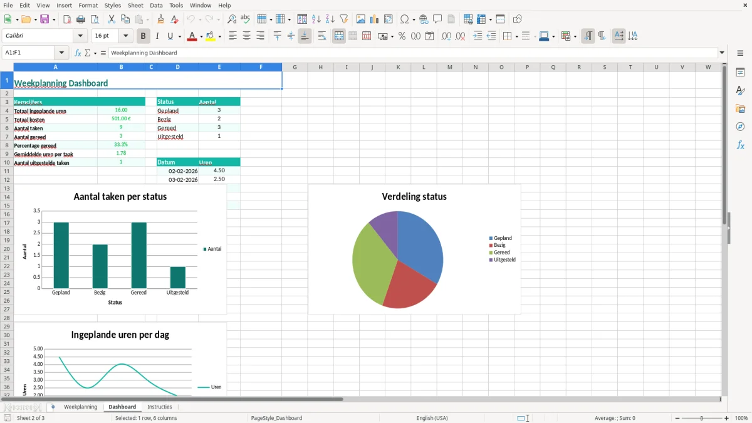The image size is (752, 423).
Task: Align text to the left
Action: [232, 36]
